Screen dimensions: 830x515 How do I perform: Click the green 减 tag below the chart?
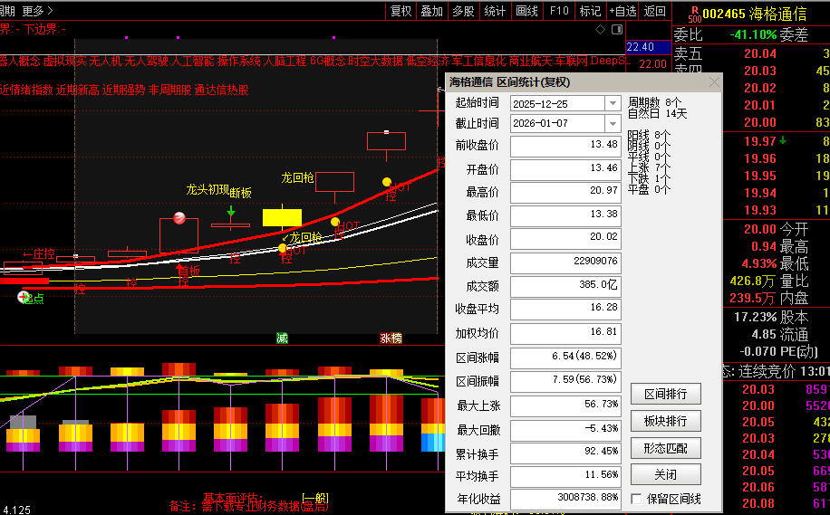click(x=283, y=338)
